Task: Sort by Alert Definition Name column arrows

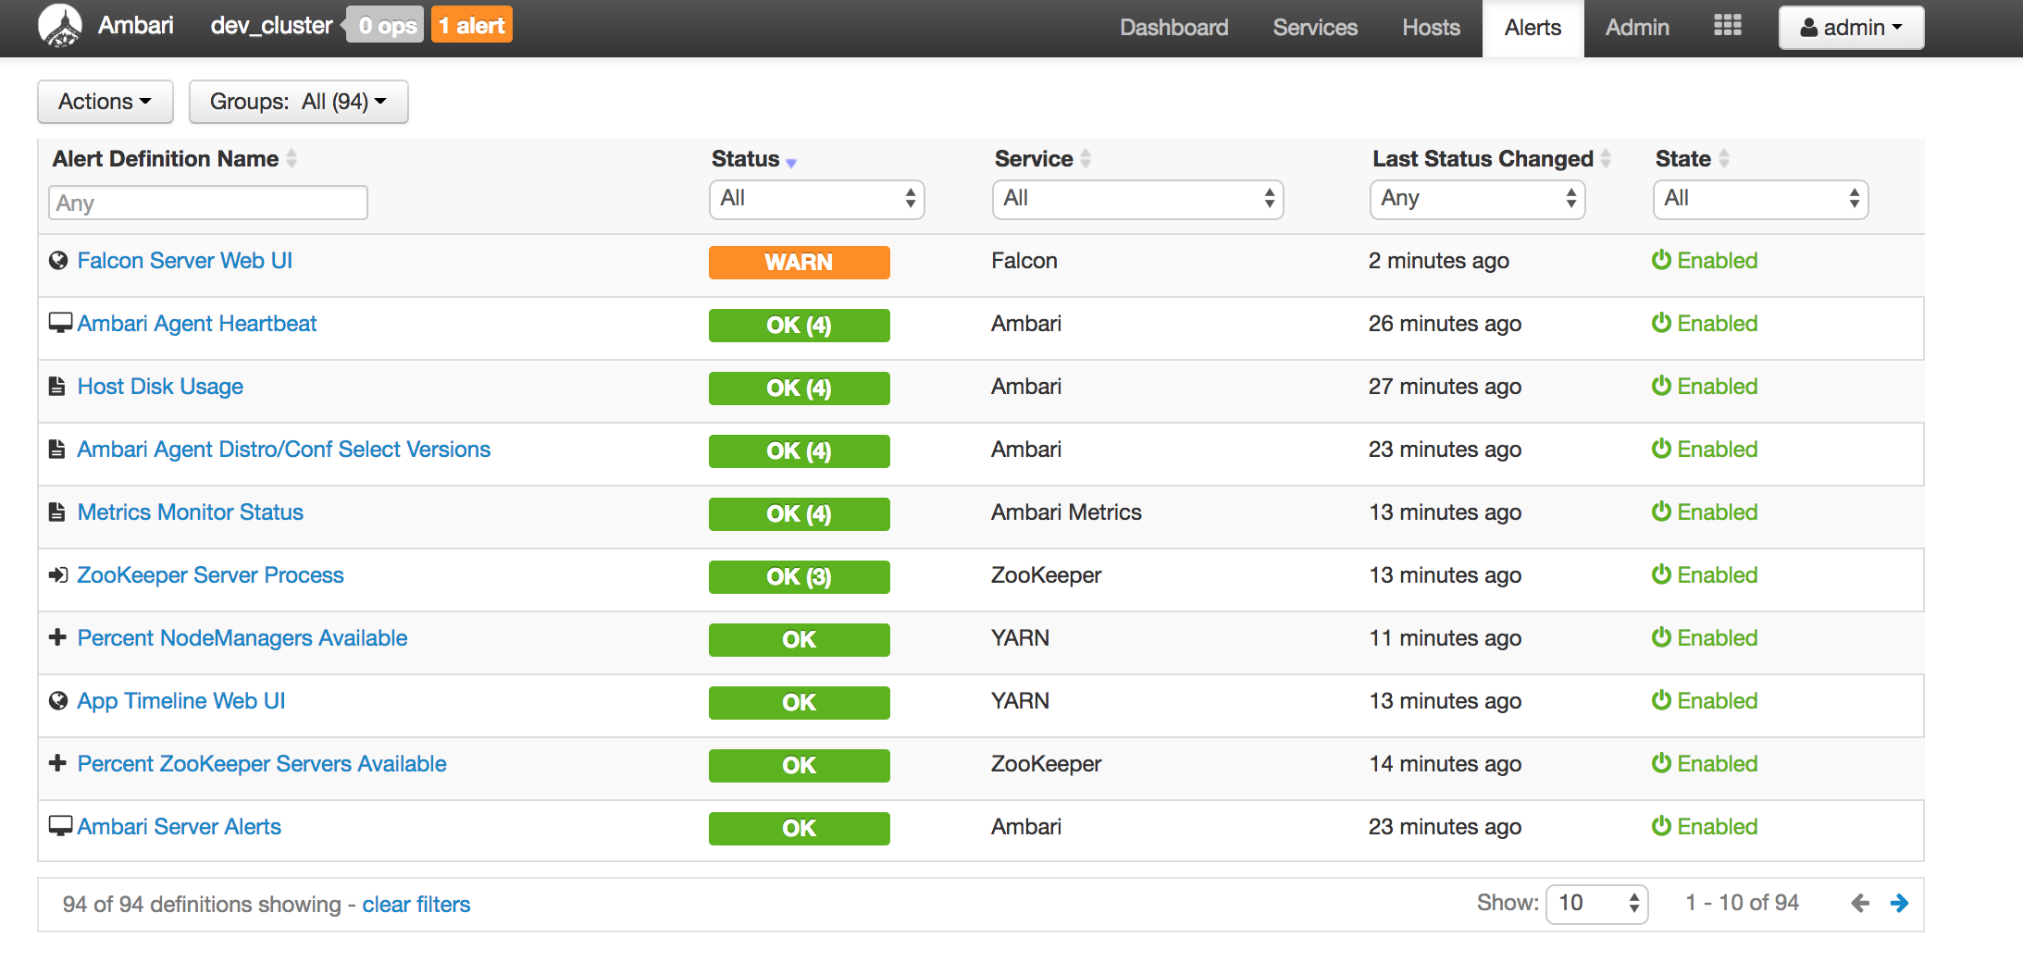Action: click(x=292, y=159)
